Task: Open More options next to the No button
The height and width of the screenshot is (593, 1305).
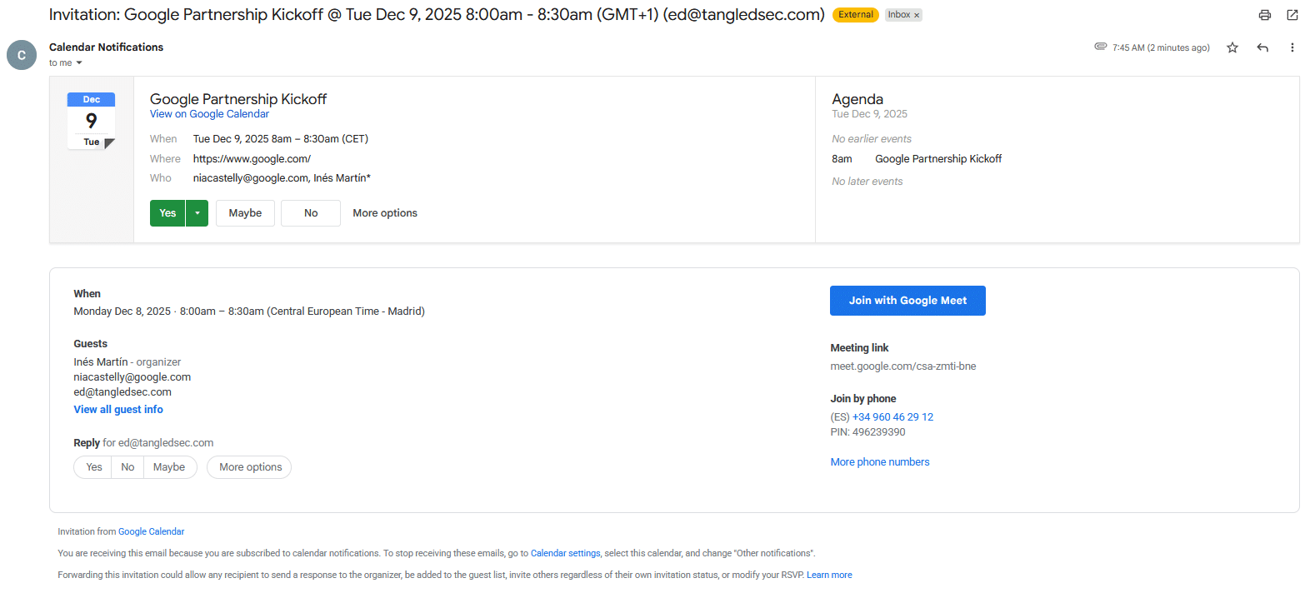Action: click(x=385, y=213)
